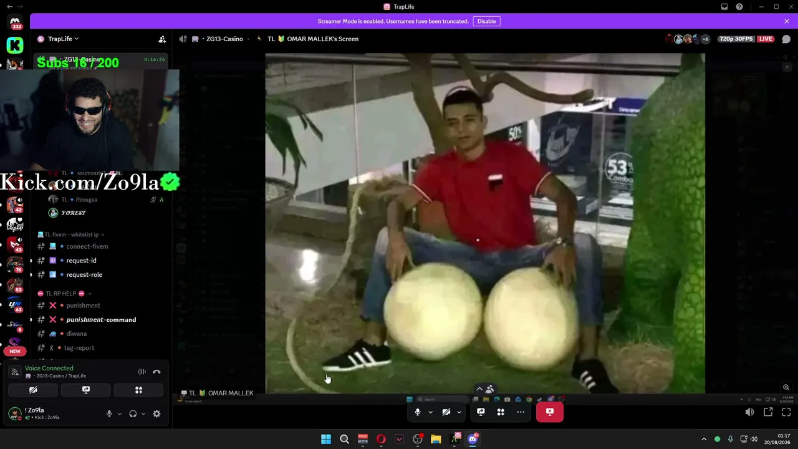
Task: Turn on camera in the call controls bar
Action: point(446,412)
